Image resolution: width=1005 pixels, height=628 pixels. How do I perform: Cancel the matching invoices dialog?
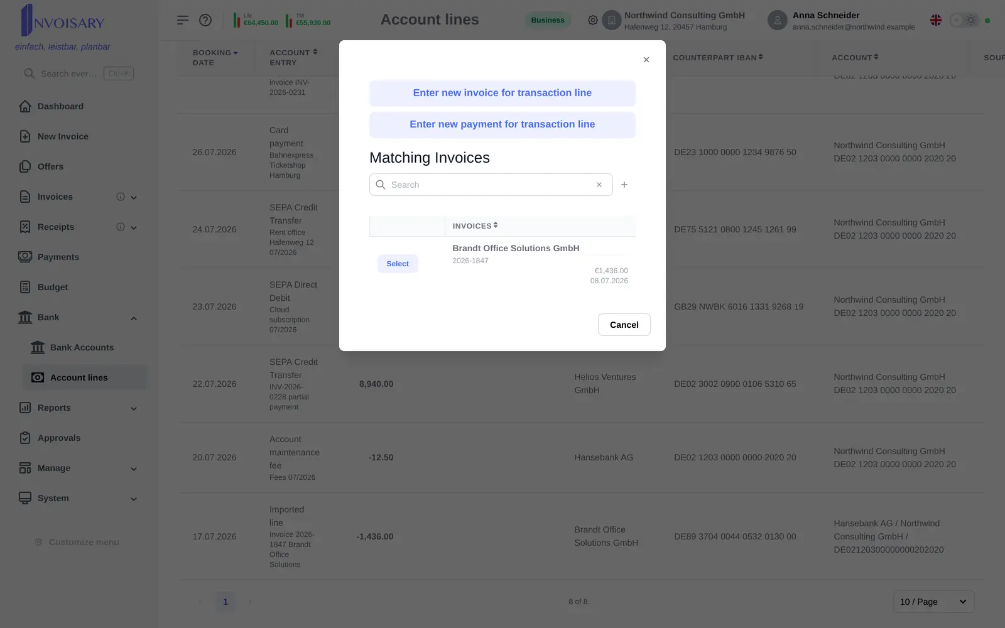click(x=624, y=325)
